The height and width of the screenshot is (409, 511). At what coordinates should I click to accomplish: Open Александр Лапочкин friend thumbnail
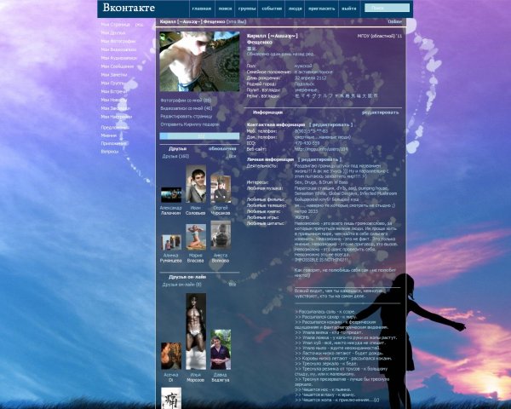coord(171,195)
